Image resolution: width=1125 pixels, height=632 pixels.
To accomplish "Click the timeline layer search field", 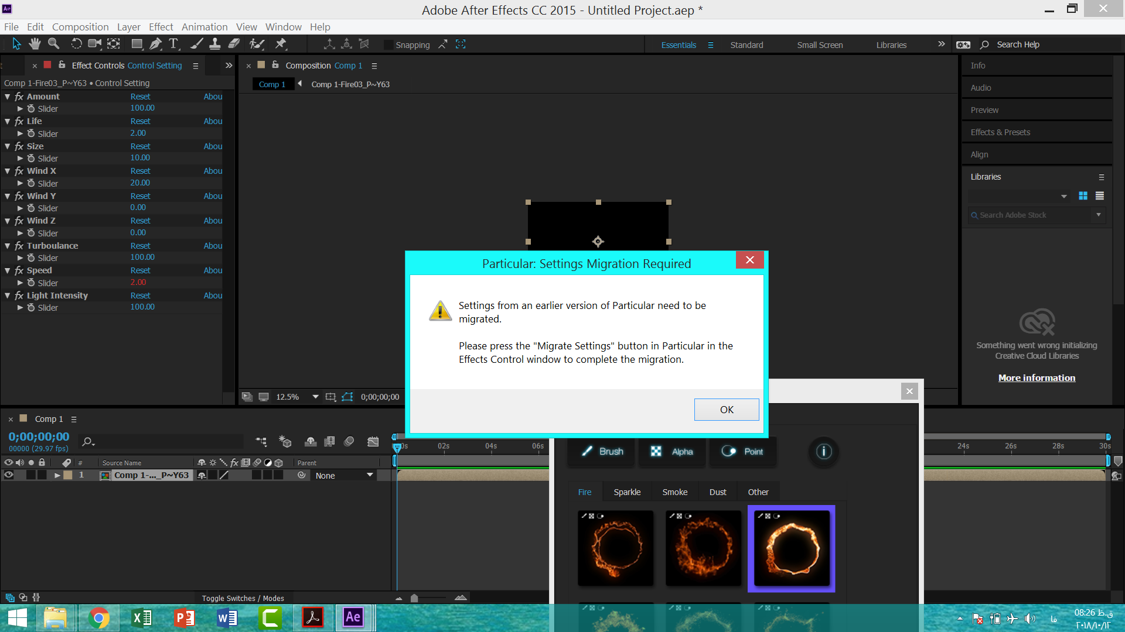I will point(163,441).
